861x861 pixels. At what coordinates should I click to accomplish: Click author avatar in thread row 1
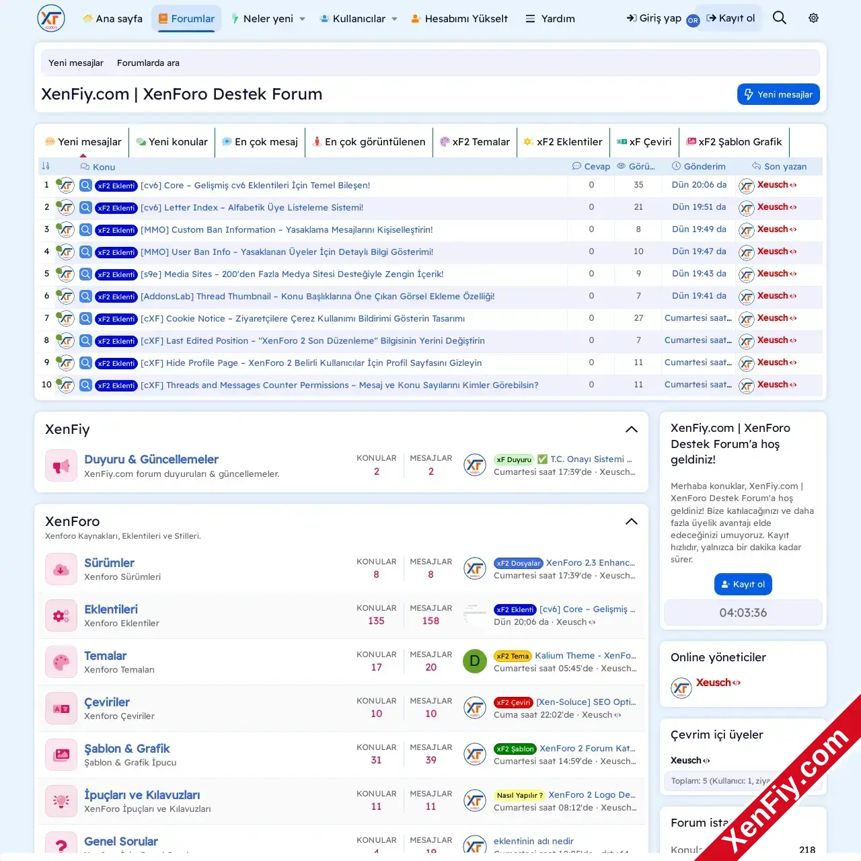click(x=65, y=185)
